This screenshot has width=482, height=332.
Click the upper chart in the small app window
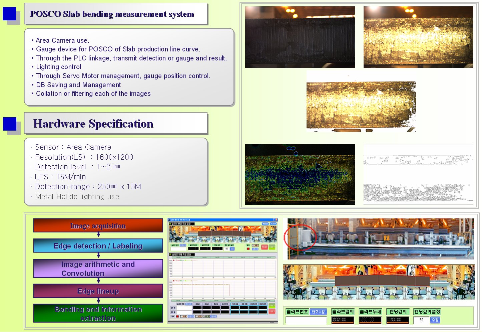point(222,269)
